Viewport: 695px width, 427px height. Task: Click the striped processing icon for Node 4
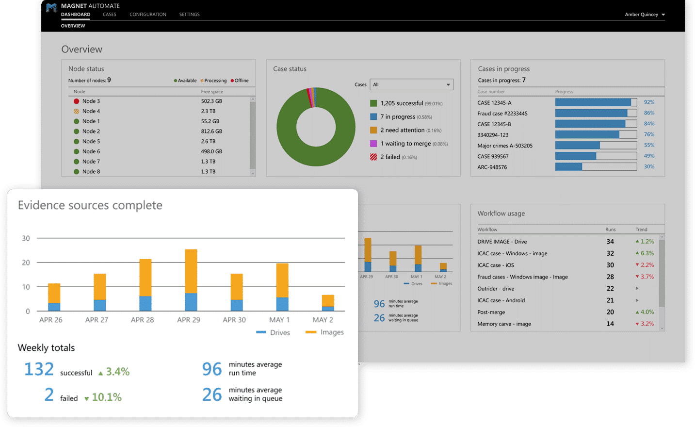pyautogui.click(x=76, y=112)
